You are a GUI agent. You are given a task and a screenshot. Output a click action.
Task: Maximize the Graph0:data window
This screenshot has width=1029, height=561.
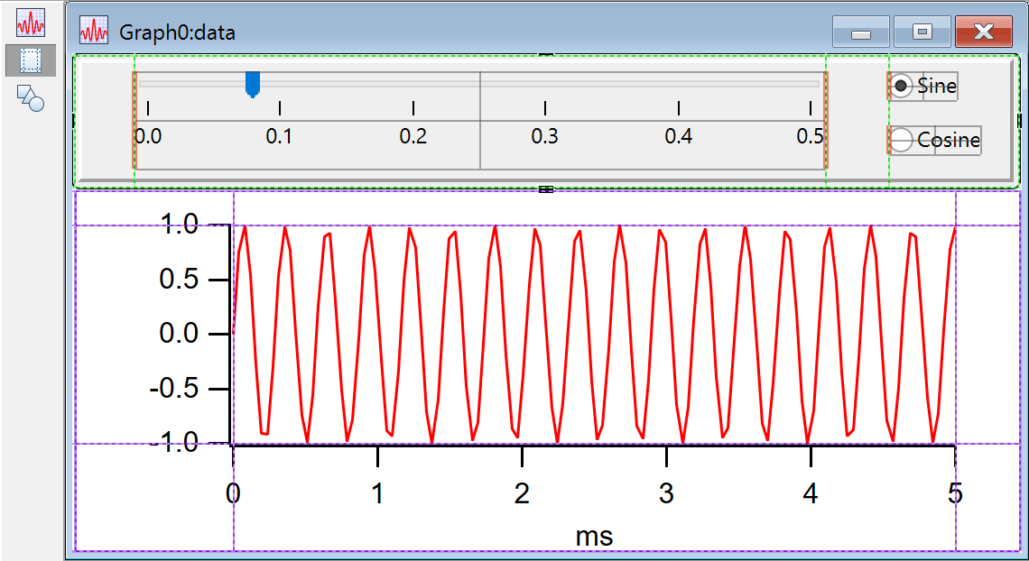tap(921, 32)
